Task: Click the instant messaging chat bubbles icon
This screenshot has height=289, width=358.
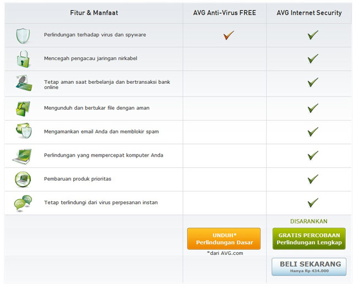Action: [x=23, y=203]
